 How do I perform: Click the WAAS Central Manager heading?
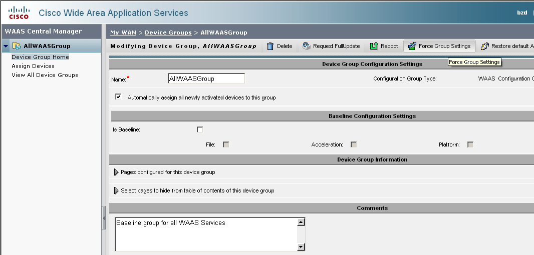click(x=43, y=31)
